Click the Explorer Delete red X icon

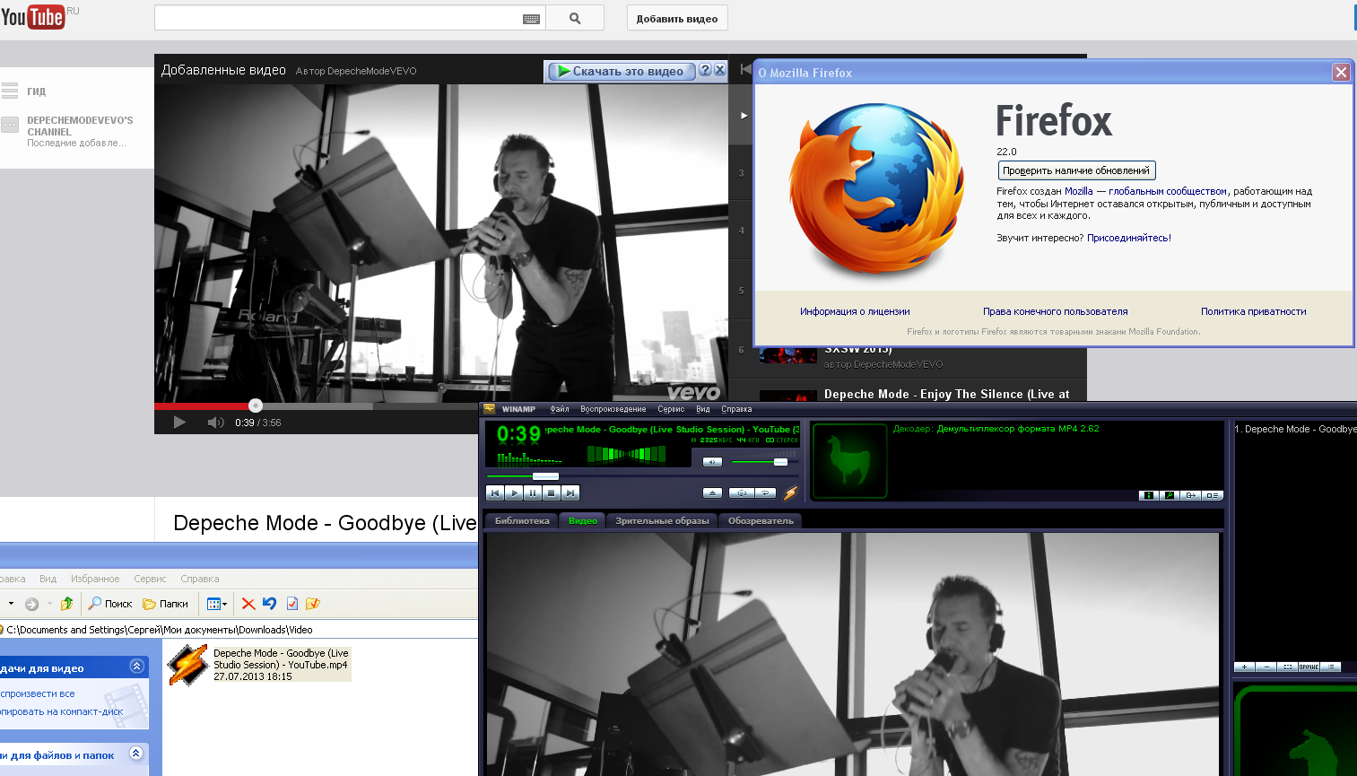click(x=248, y=604)
